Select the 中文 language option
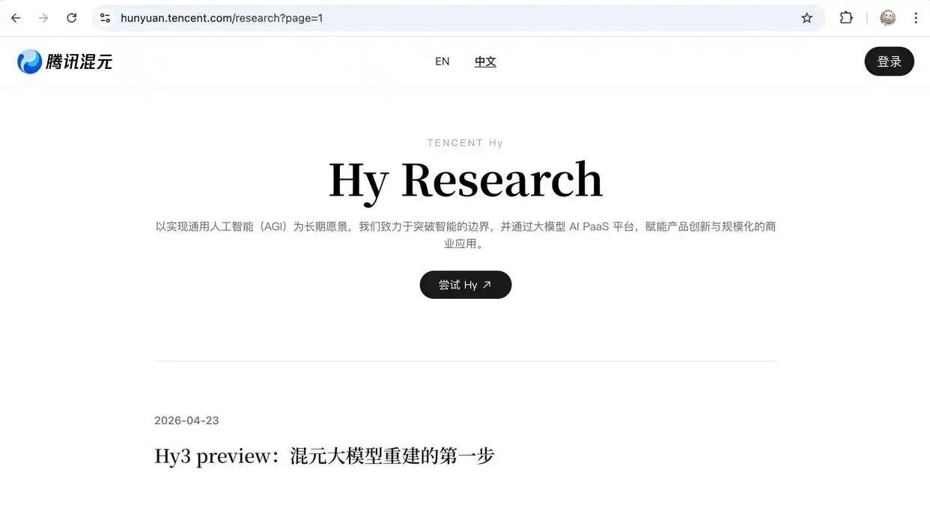This screenshot has height=523, width=930. click(x=485, y=61)
